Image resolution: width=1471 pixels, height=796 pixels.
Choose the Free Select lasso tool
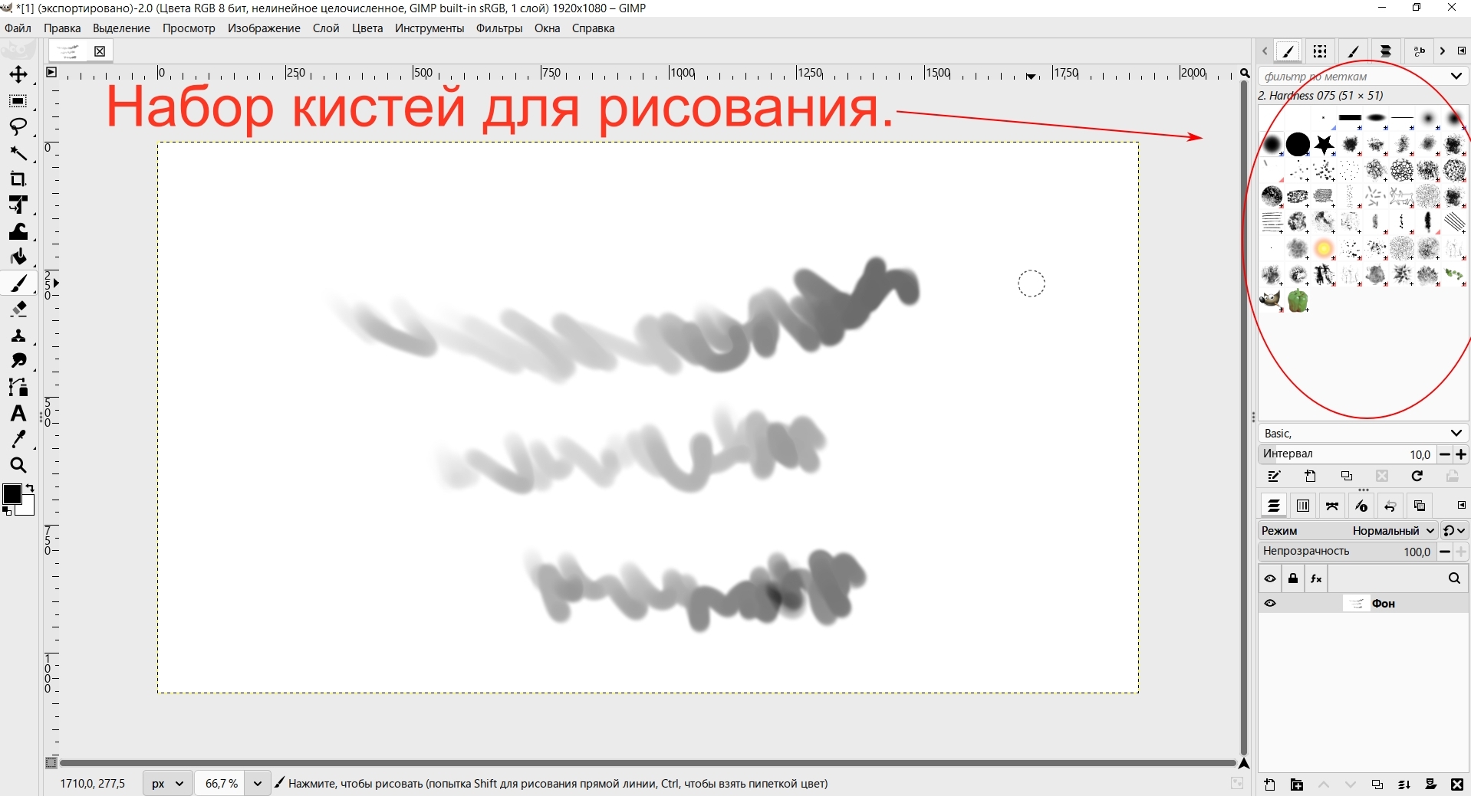pos(18,126)
